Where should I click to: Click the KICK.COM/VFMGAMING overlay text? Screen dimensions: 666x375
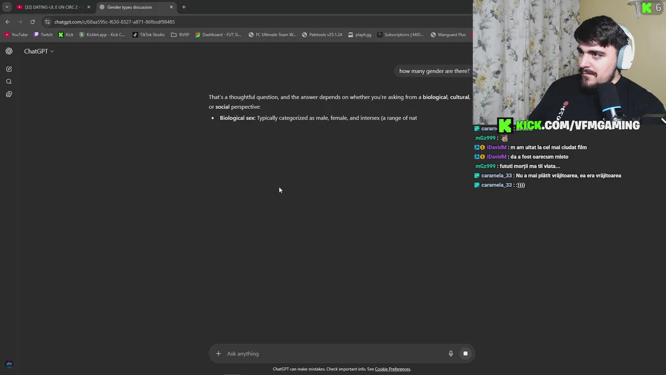(578, 126)
